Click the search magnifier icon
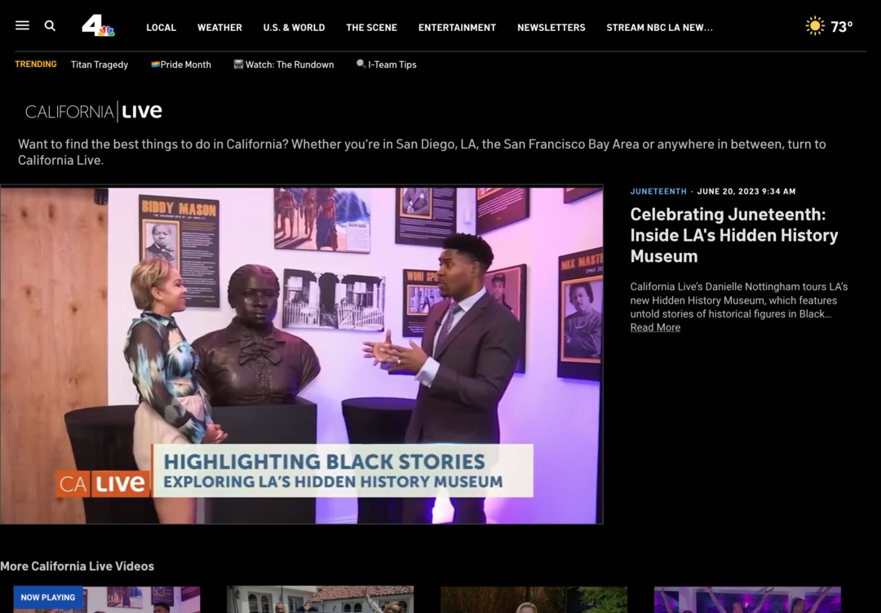Image resolution: width=881 pixels, height=613 pixels. pyautogui.click(x=50, y=26)
